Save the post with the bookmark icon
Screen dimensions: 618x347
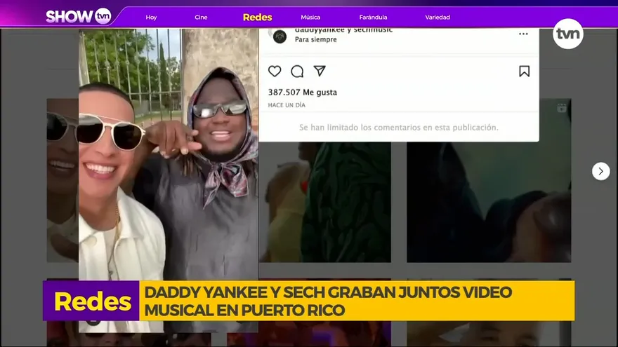524,72
